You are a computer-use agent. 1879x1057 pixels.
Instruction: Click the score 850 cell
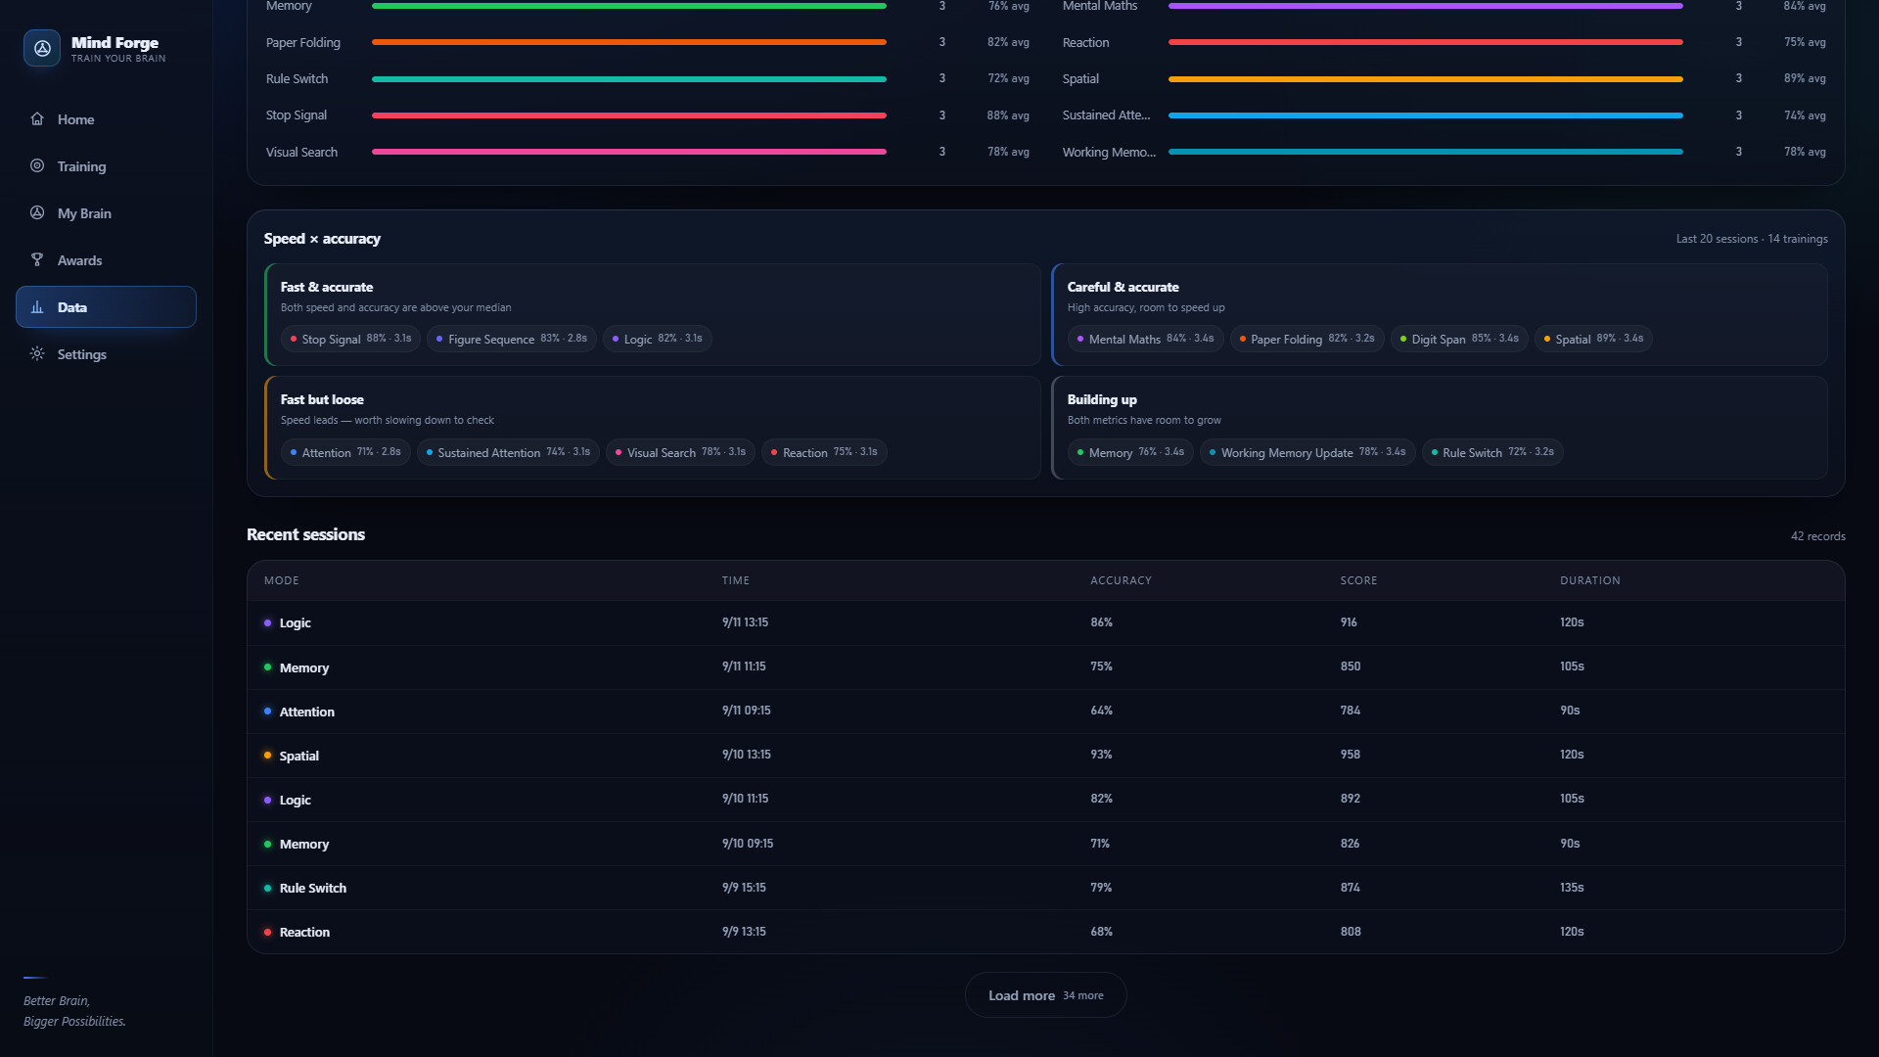coord(1350,666)
